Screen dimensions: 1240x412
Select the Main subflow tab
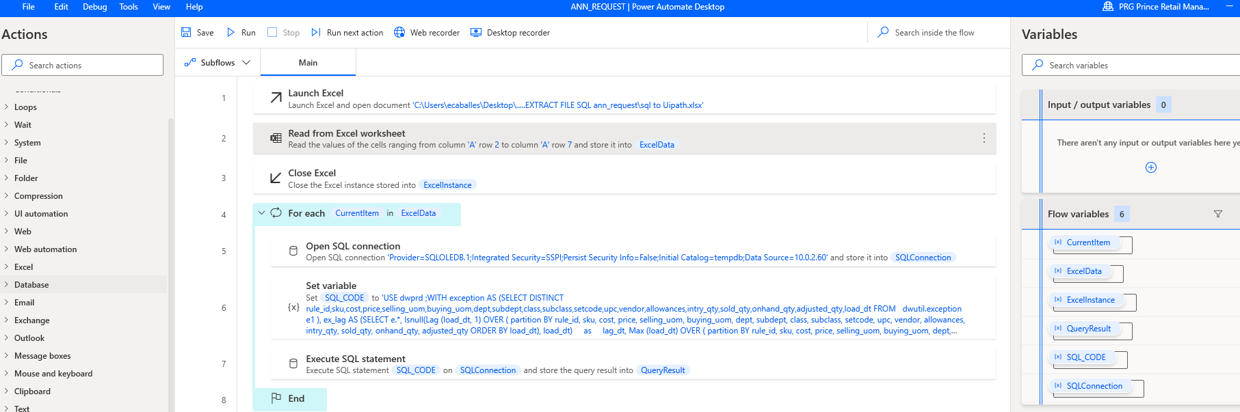pyautogui.click(x=308, y=62)
